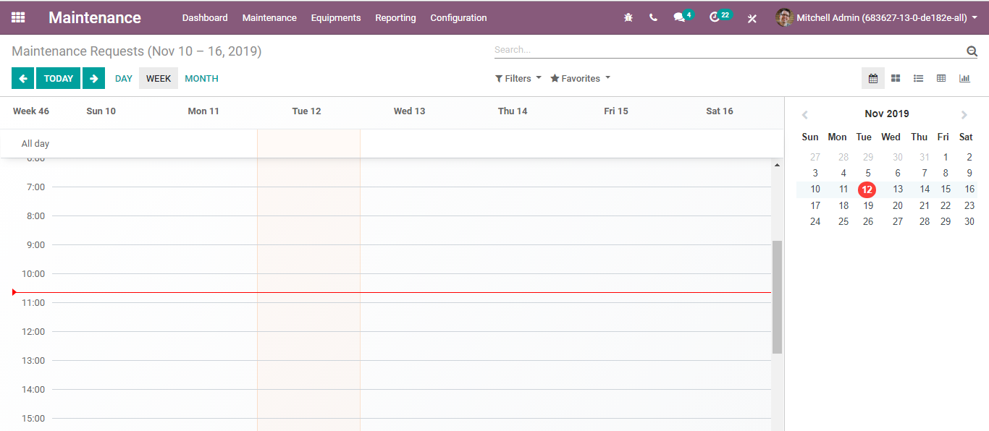Image resolution: width=989 pixels, height=431 pixels.
Task: Select Sat 16 column header
Action: click(x=720, y=111)
